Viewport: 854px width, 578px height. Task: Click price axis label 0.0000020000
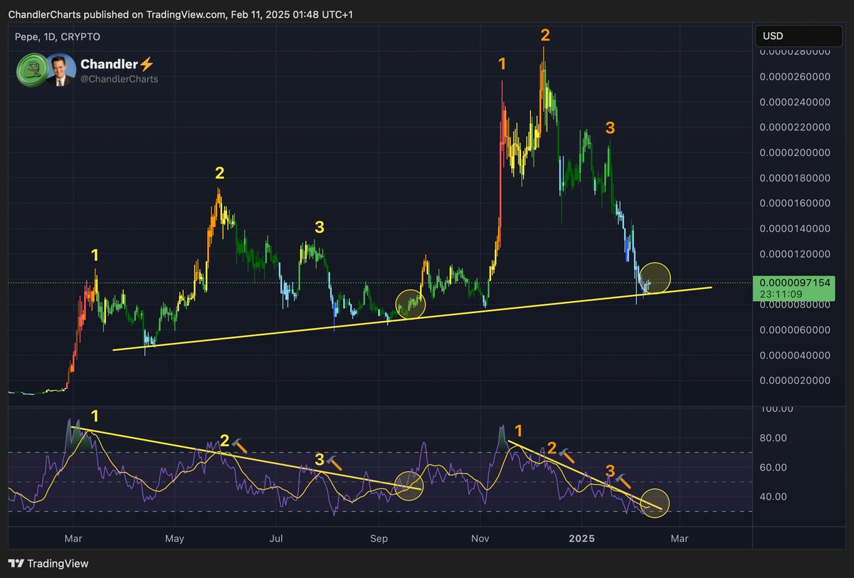tap(795, 380)
